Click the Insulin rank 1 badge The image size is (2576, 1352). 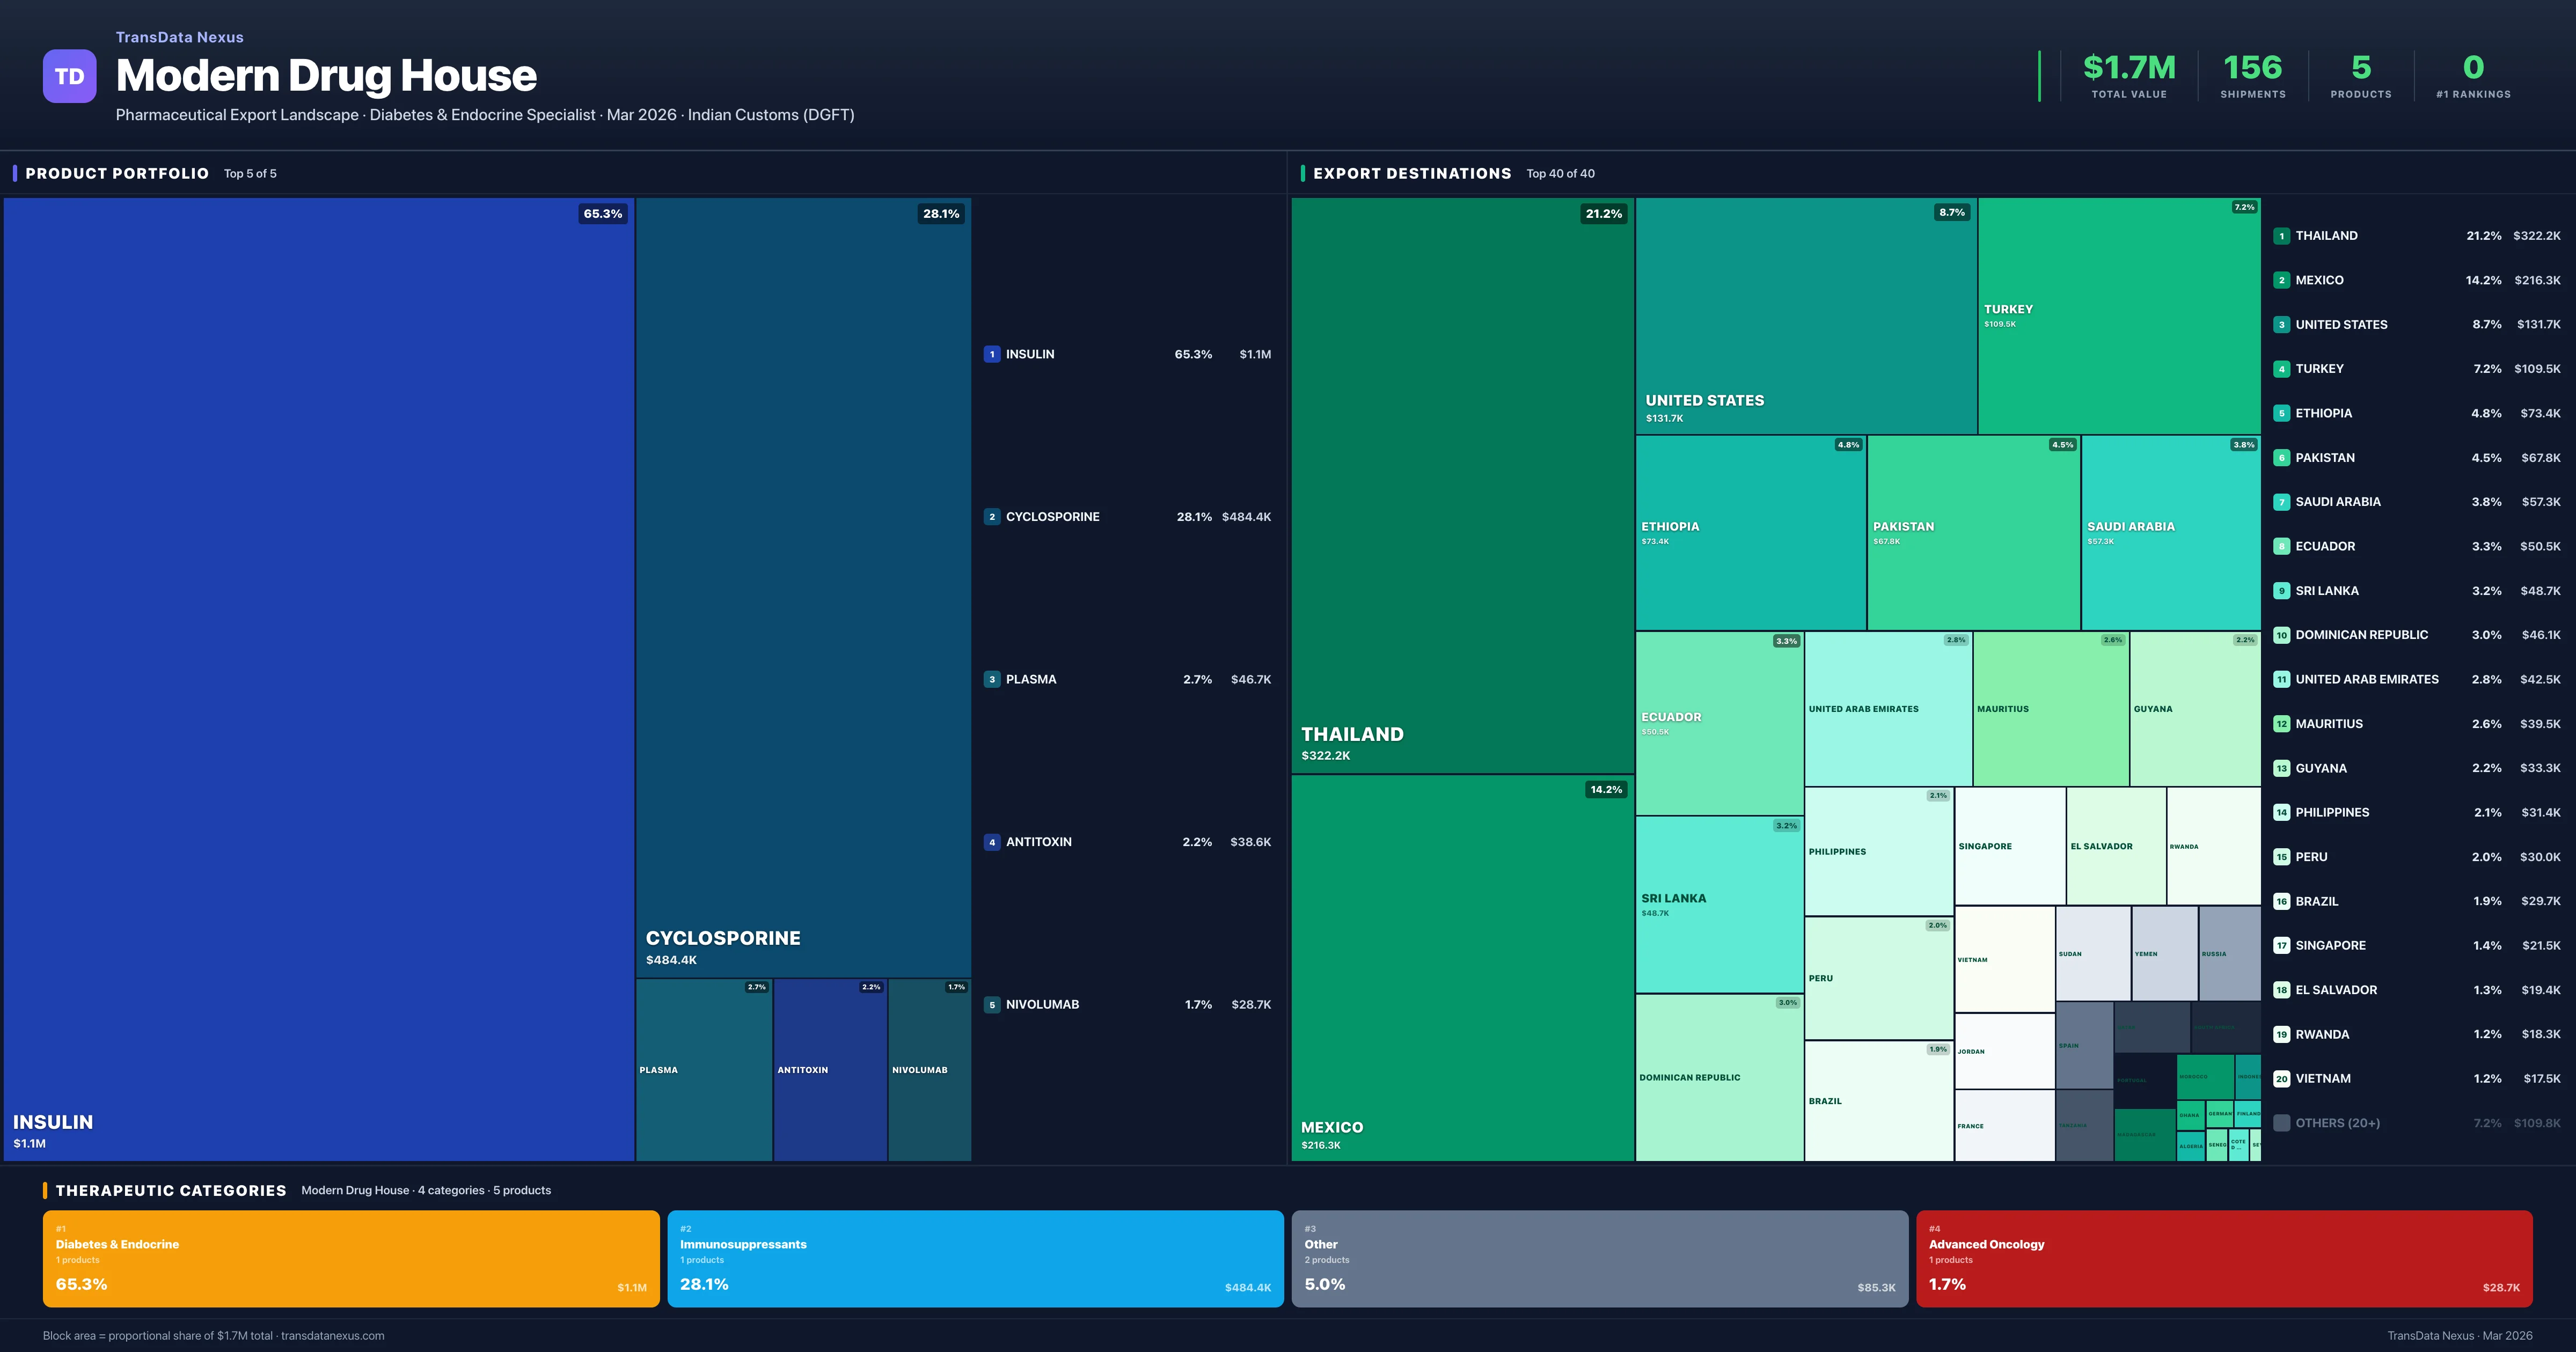click(x=991, y=354)
